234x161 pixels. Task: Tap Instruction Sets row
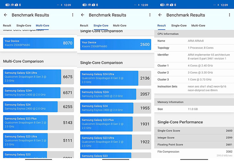pos(194,88)
